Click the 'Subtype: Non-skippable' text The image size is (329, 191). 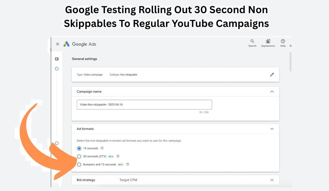point(123,75)
